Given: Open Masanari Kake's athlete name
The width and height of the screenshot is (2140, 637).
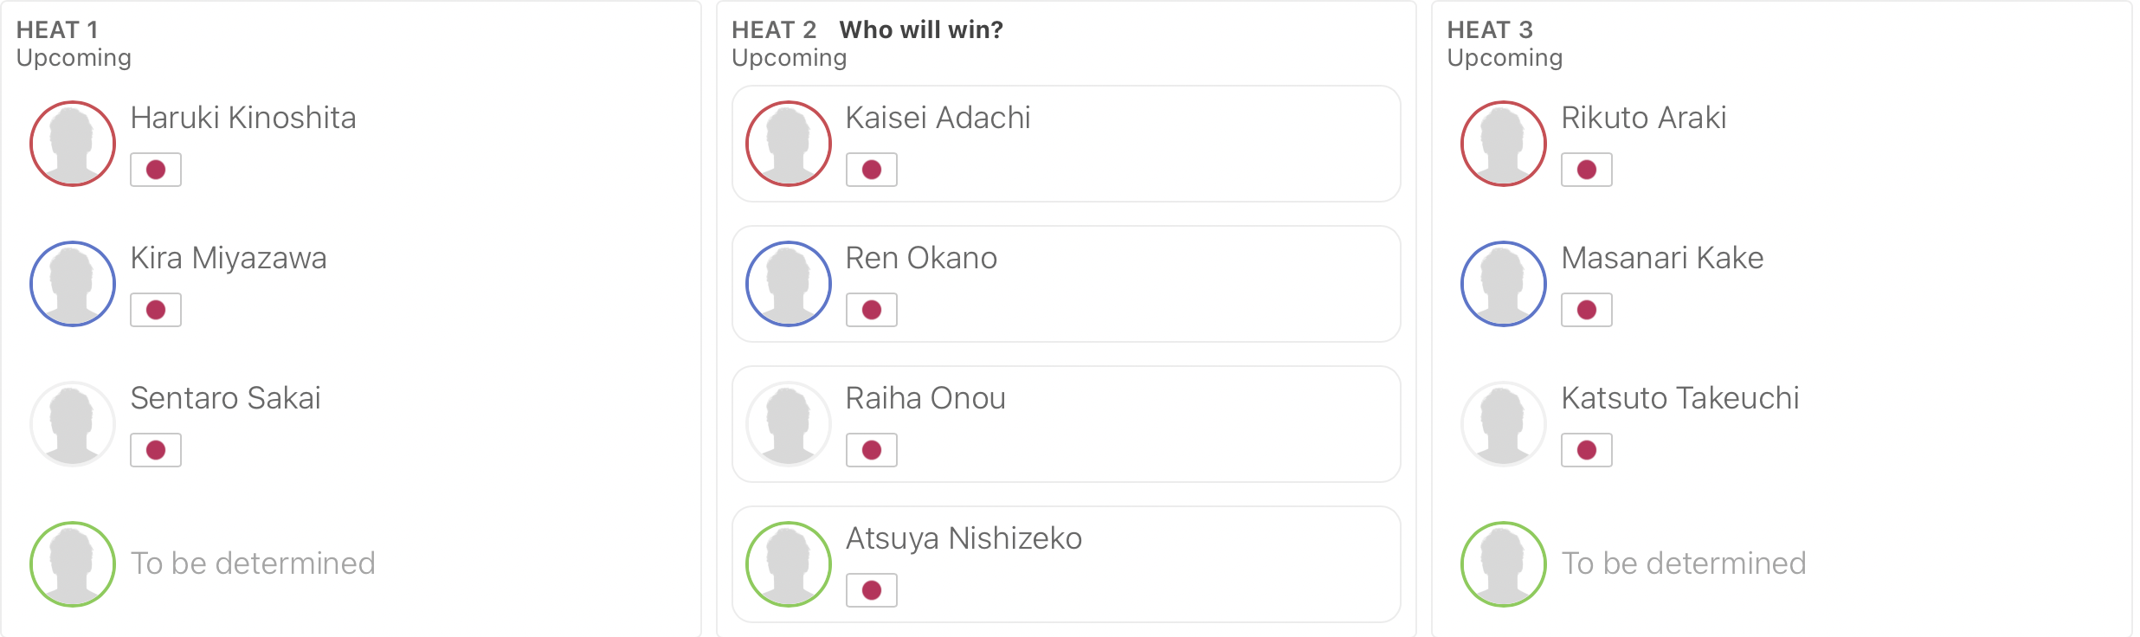Looking at the screenshot, I should 1662,258.
